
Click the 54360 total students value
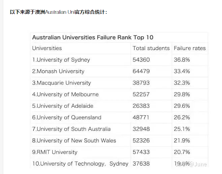(x=141, y=60)
